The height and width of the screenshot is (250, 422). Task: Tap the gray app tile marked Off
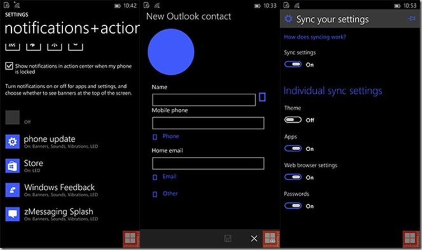[12, 117]
